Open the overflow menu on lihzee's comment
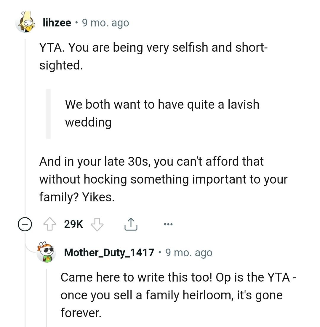The image size is (320, 327). click(x=168, y=224)
